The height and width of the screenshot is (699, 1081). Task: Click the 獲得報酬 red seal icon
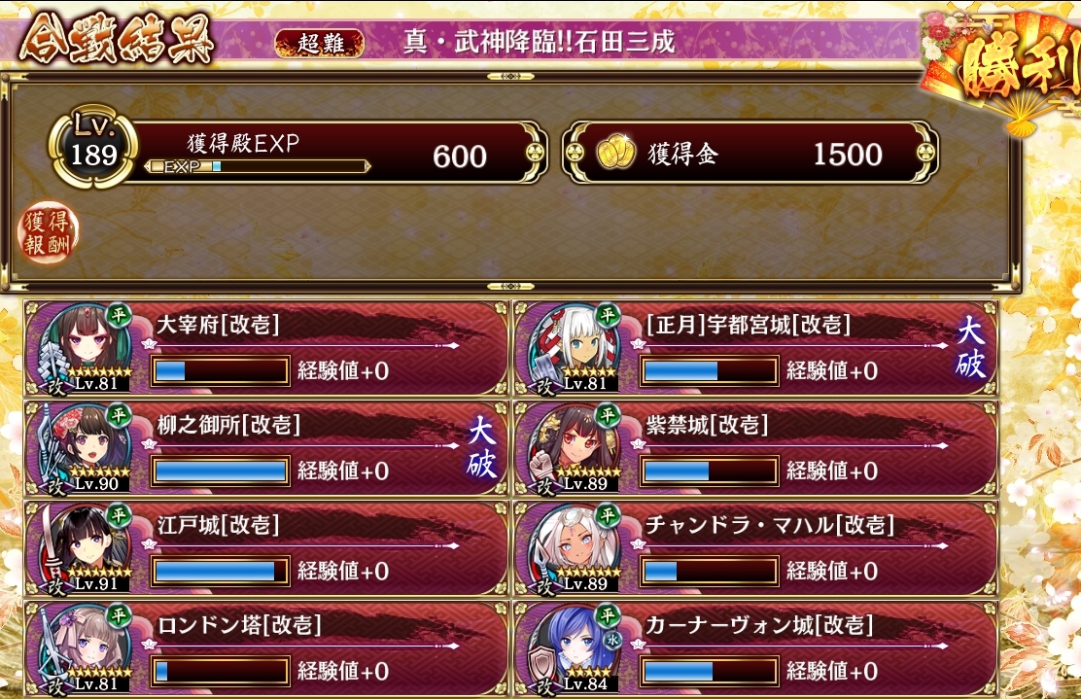[x=48, y=233]
